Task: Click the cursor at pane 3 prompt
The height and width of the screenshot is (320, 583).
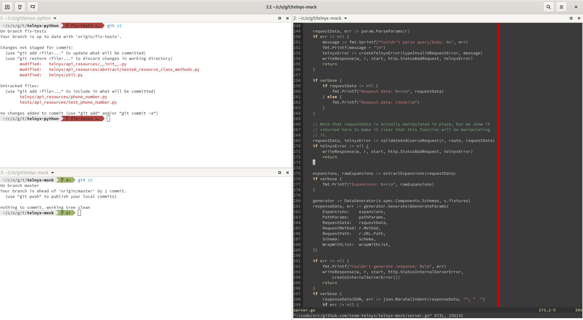Action: click(x=79, y=213)
